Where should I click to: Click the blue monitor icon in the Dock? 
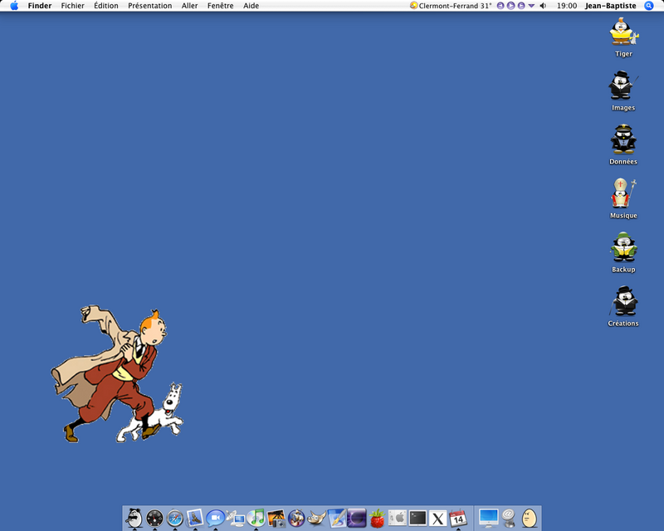(489, 519)
